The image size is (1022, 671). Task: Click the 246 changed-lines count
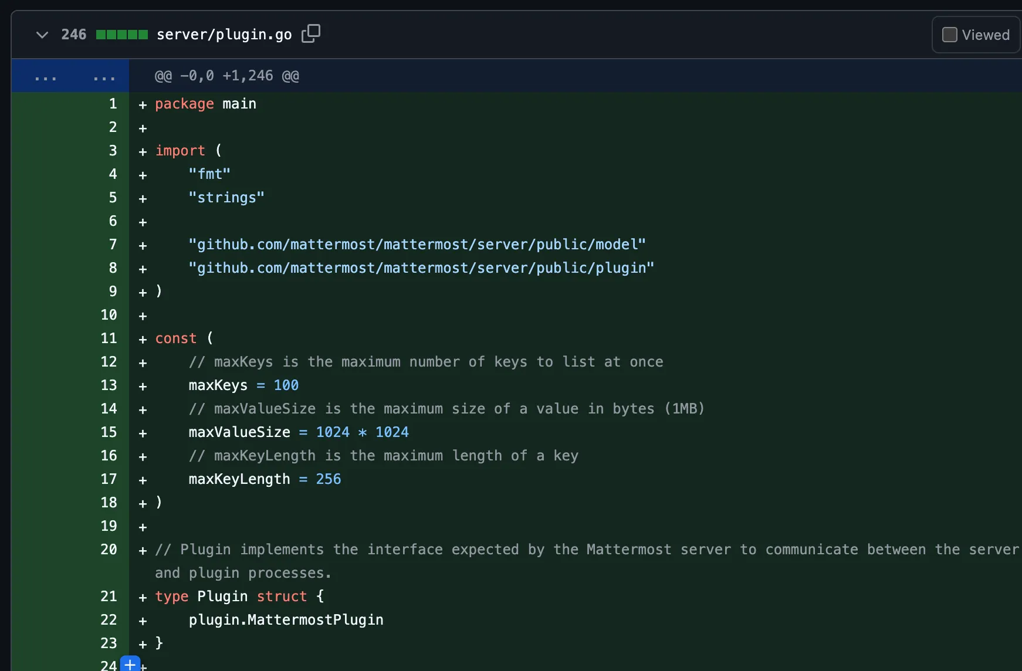pyautogui.click(x=74, y=34)
